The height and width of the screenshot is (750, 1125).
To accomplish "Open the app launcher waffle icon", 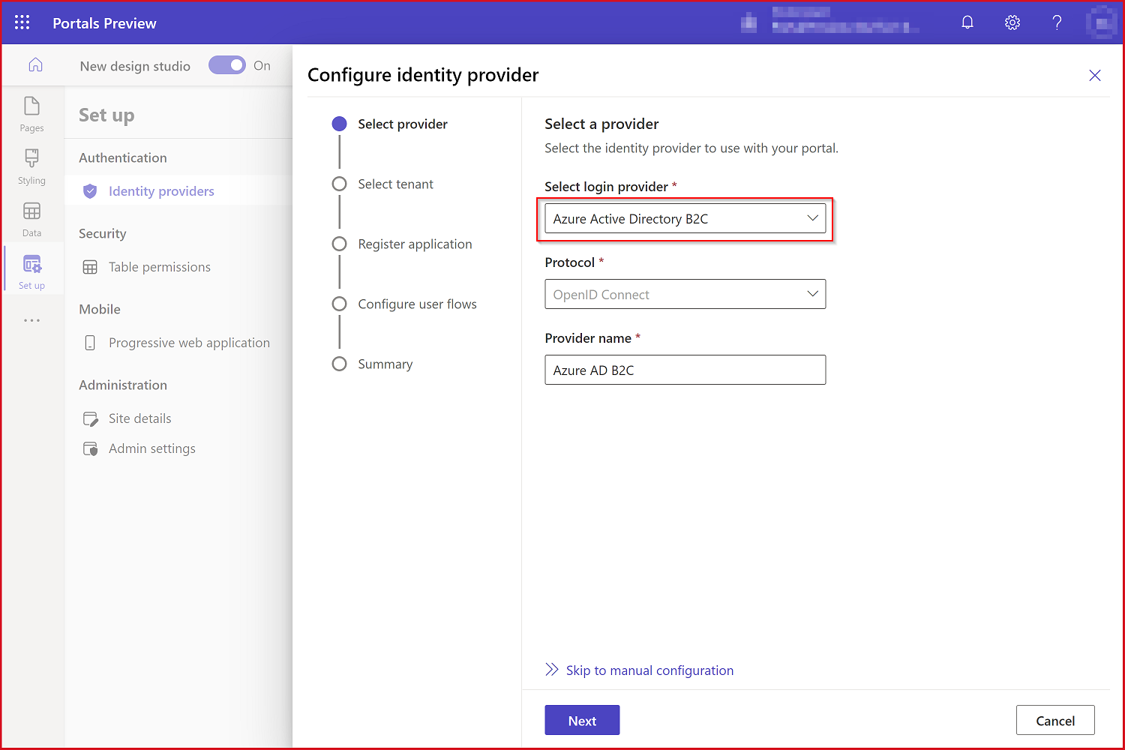I will pos(21,22).
